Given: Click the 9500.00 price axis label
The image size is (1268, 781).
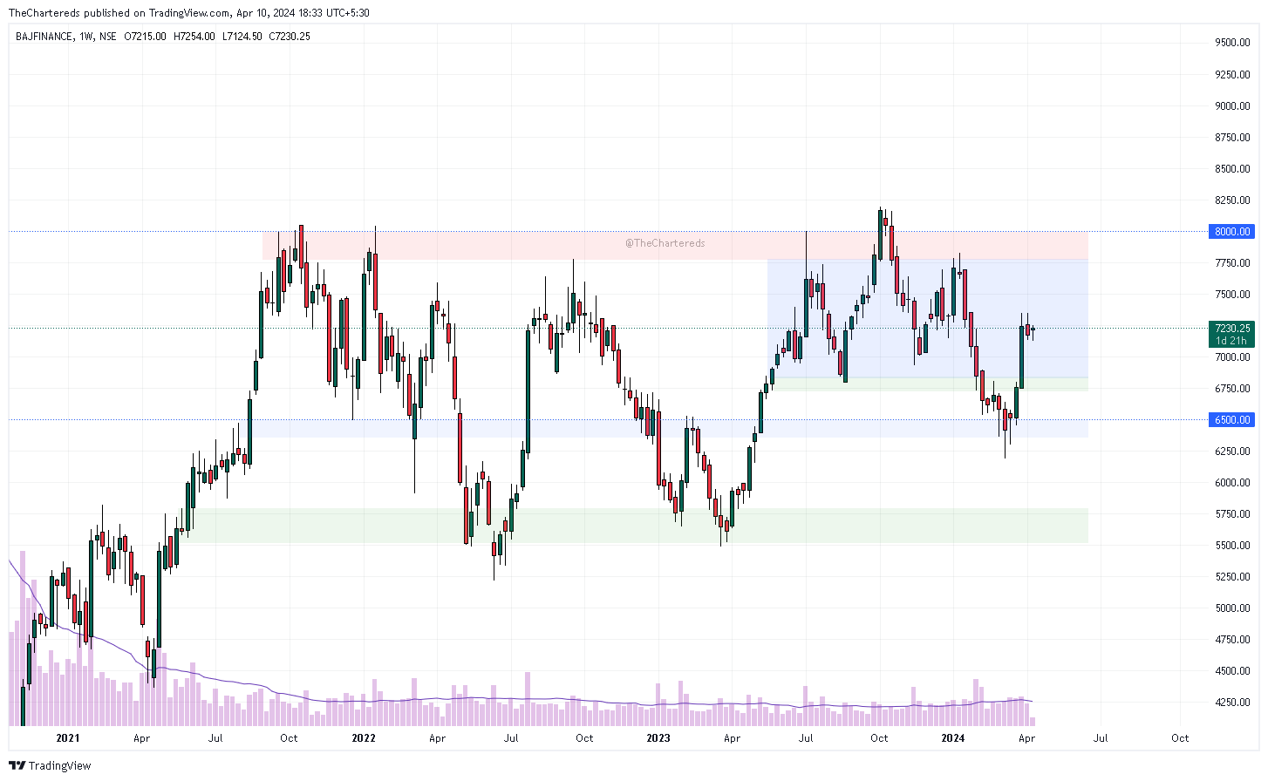Looking at the screenshot, I should 1232,43.
